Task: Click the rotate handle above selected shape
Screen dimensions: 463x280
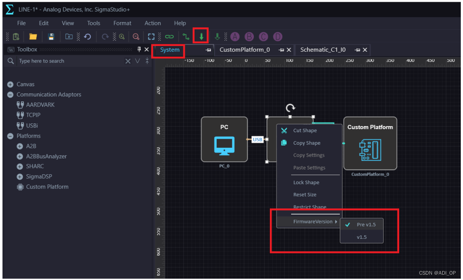Action: 290,108
